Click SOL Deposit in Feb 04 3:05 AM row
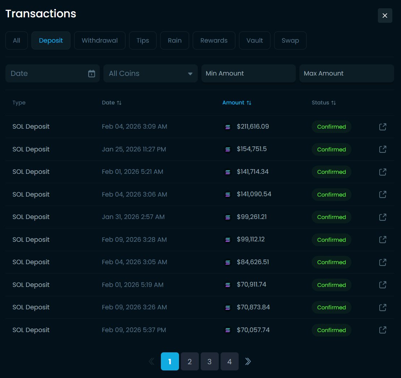The height and width of the screenshot is (378, 401). (x=31, y=262)
